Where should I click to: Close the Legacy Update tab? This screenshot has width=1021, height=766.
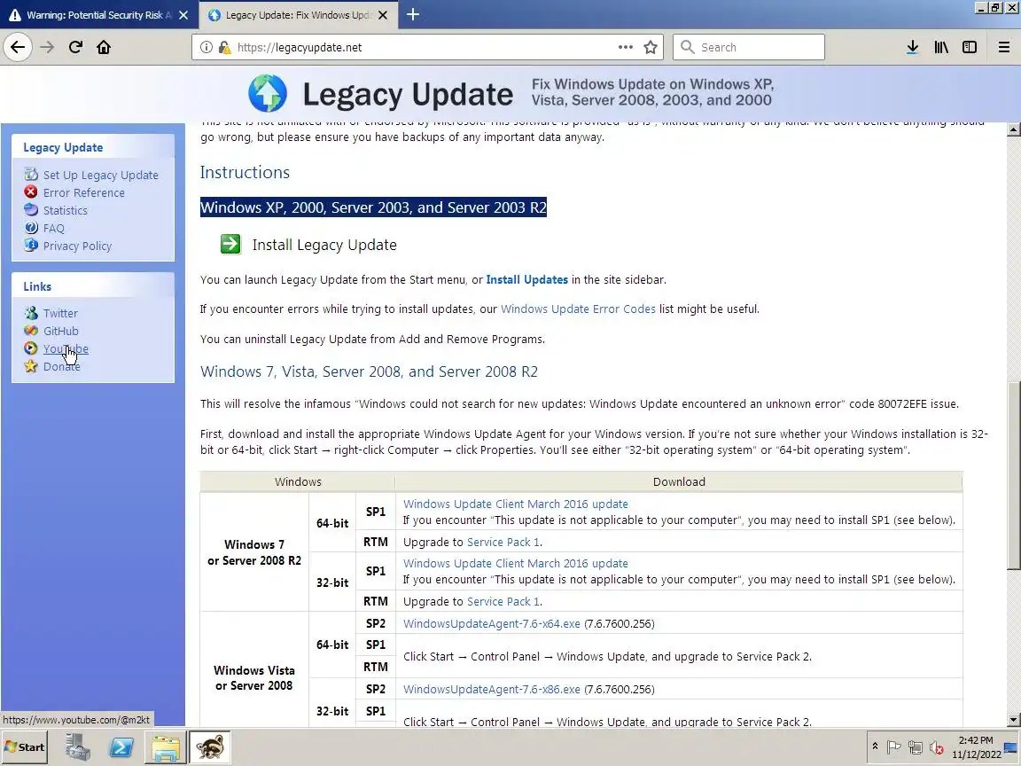point(383,15)
